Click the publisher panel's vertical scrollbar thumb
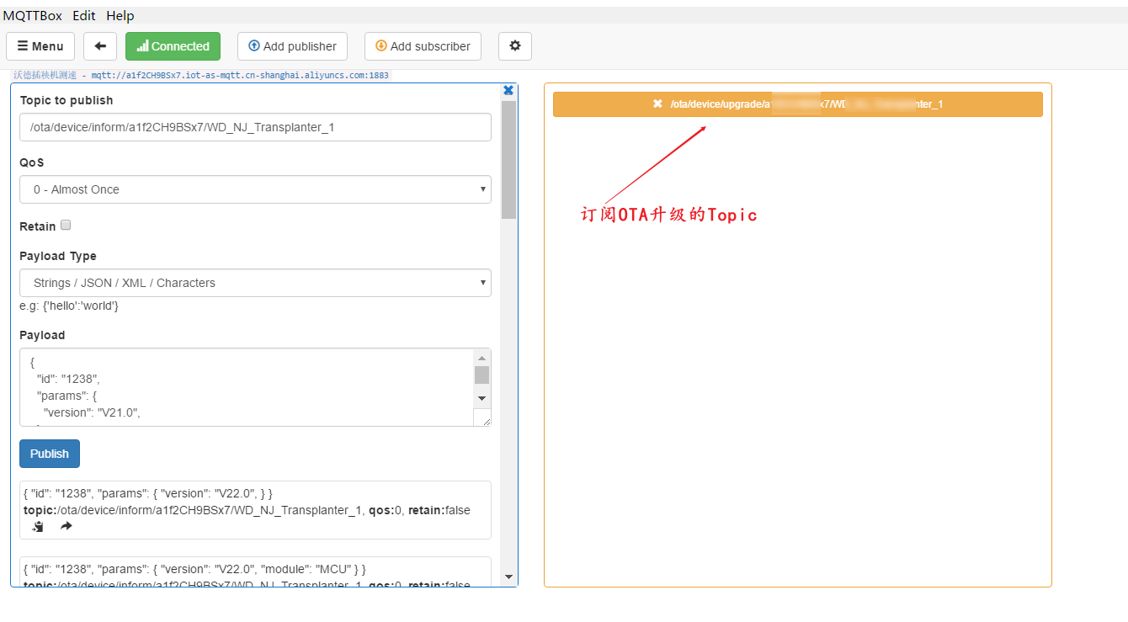This screenshot has width=1128, height=622. pyautogui.click(x=508, y=160)
